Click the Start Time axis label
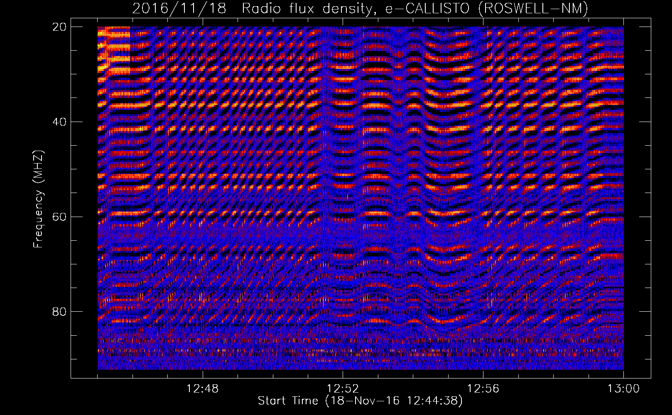The image size is (672, 415). point(360,401)
